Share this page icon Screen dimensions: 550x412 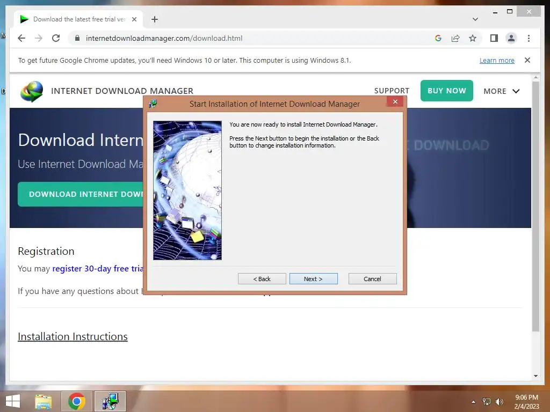click(455, 38)
